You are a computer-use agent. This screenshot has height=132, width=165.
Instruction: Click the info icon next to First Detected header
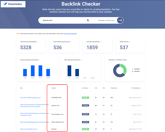(x=141, y=88)
